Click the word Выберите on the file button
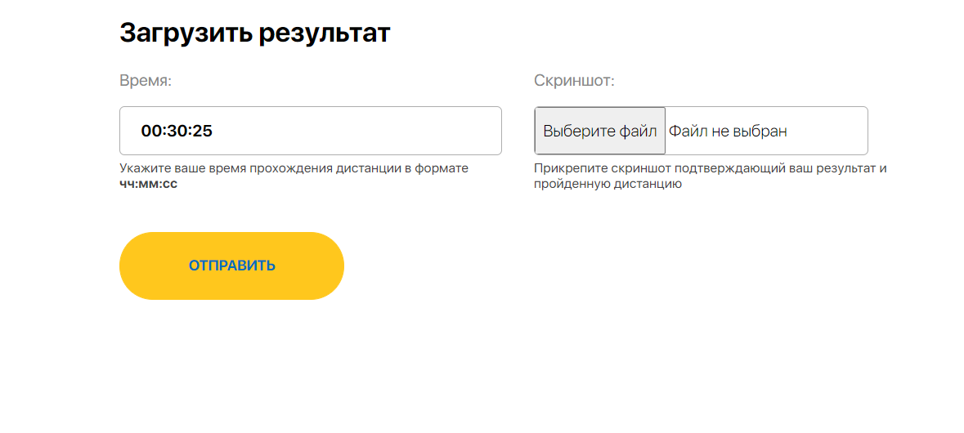Viewport: 964px width, 433px height. (x=571, y=131)
